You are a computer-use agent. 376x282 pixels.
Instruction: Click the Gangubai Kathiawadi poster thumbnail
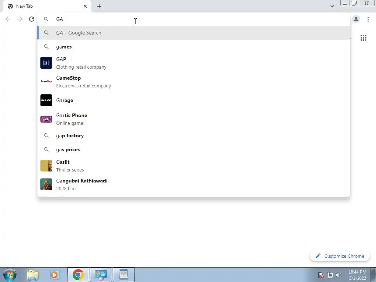click(46, 184)
